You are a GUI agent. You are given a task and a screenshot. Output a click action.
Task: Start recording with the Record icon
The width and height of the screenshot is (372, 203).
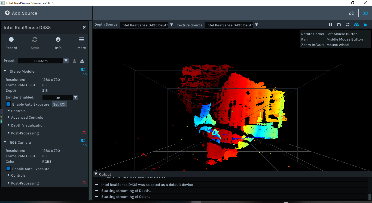(x=11, y=39)
